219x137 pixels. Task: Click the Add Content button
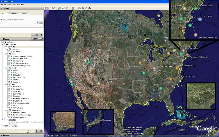tap(38, 39)
